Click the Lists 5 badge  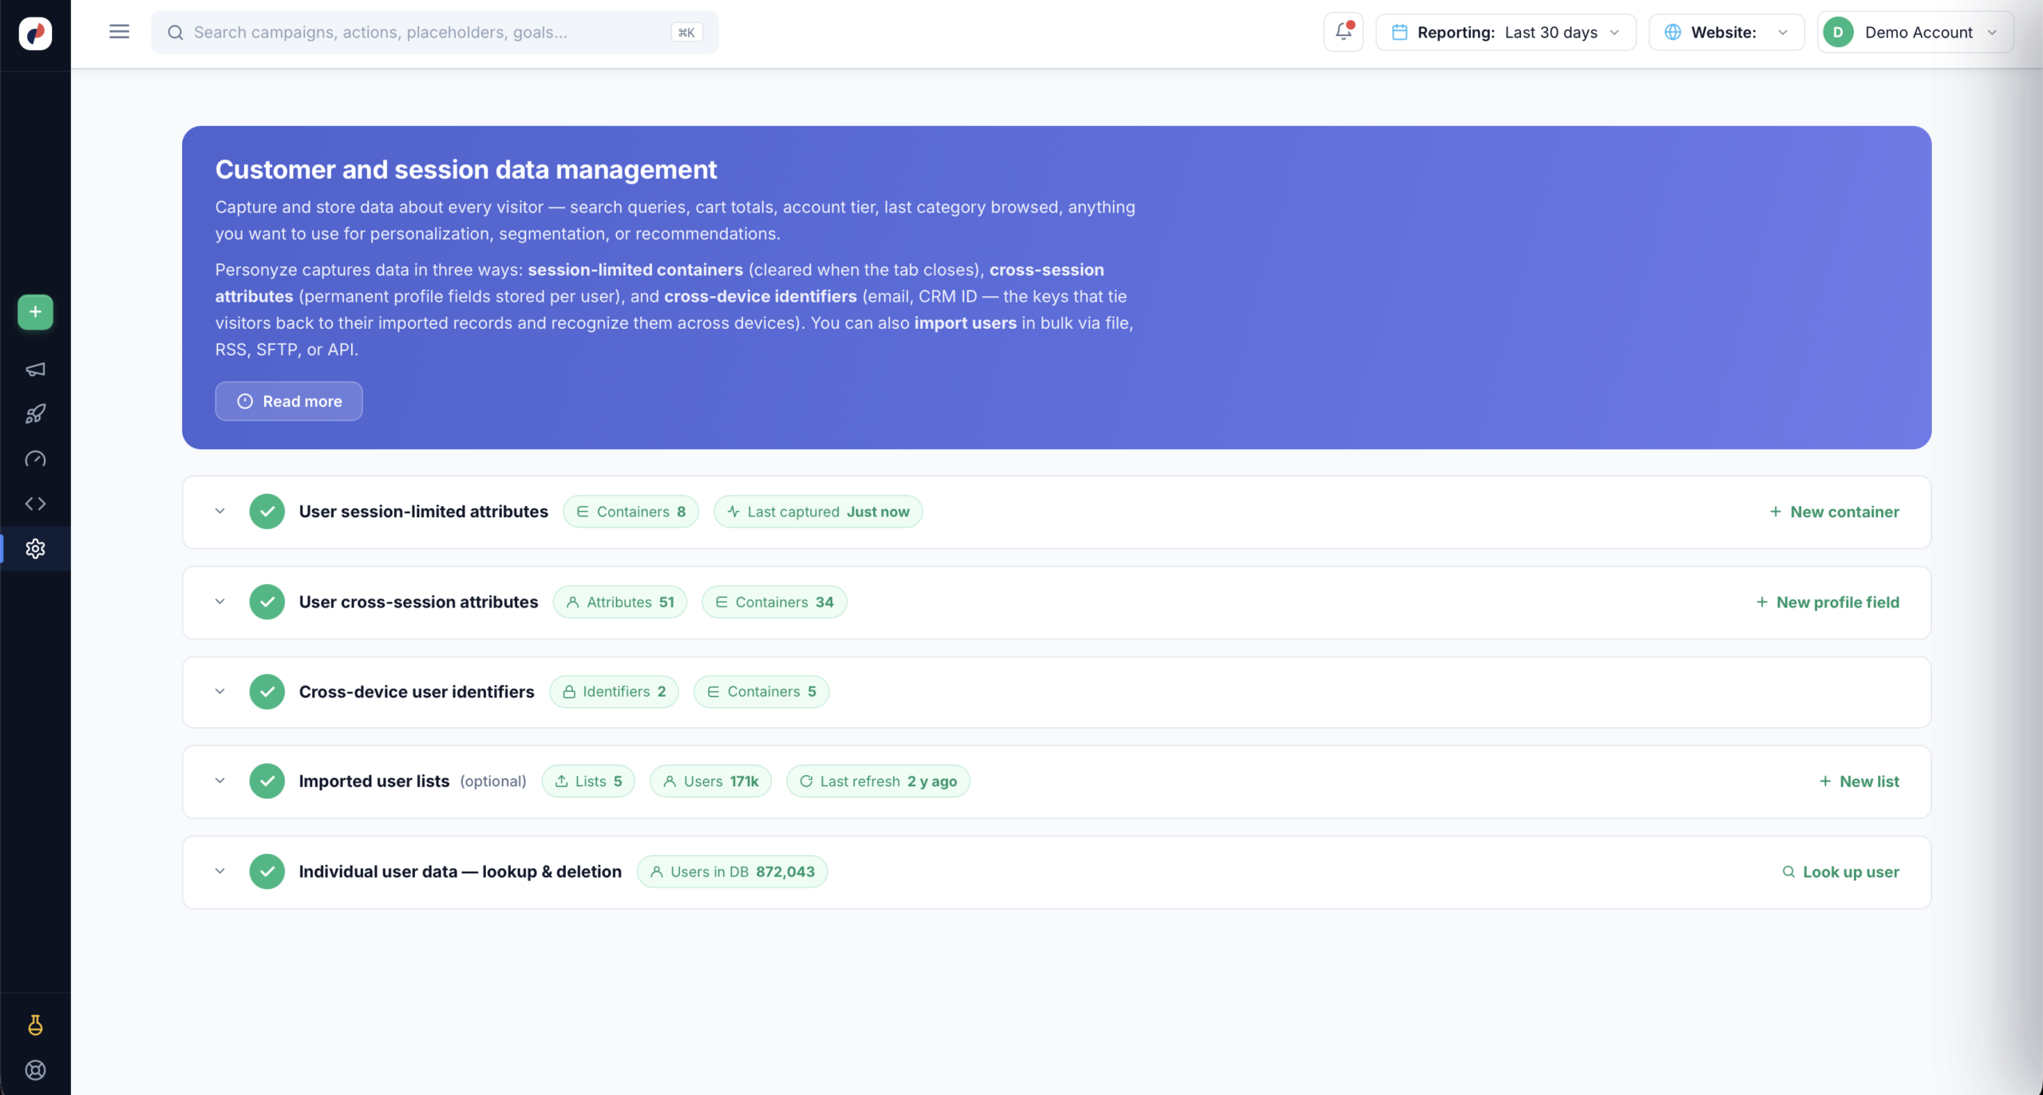(588, 781)
